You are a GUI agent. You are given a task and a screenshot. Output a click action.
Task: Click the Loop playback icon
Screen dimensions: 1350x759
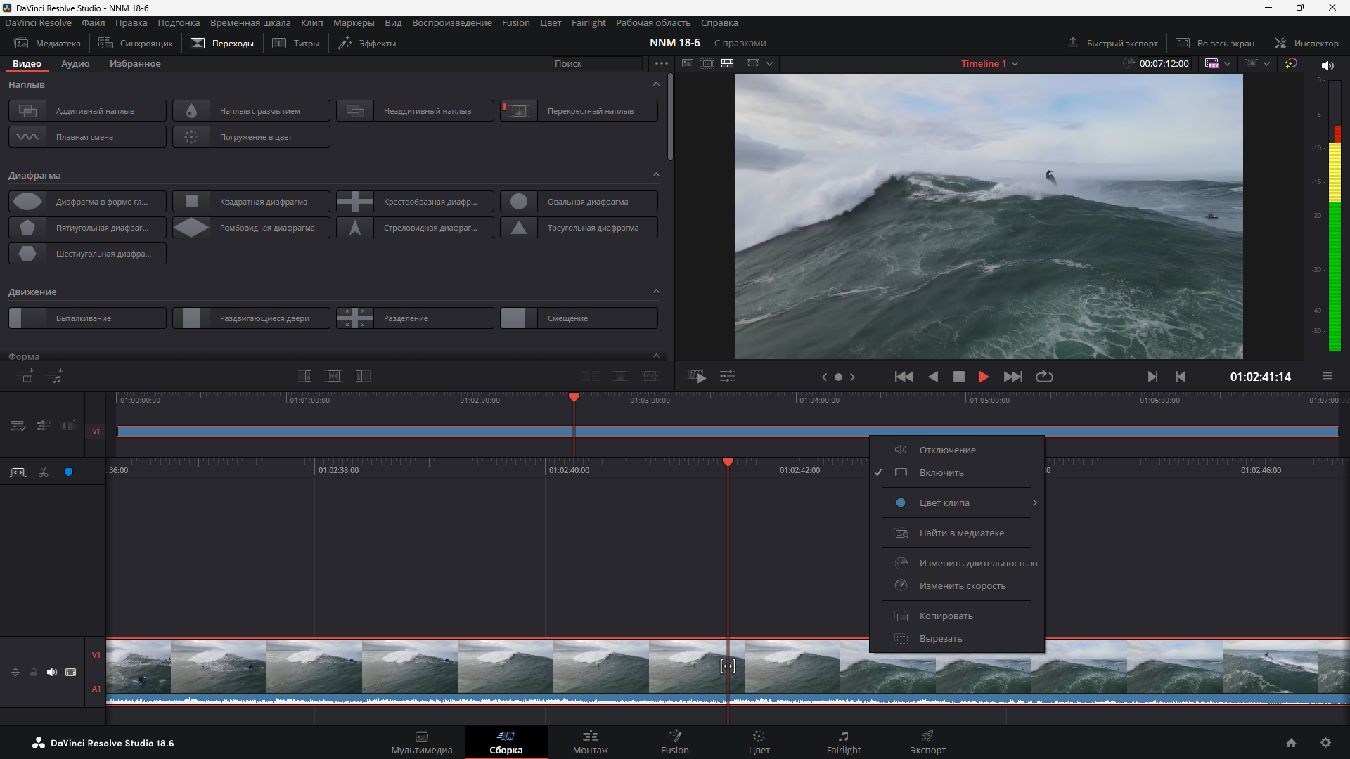click(1044, 377)
